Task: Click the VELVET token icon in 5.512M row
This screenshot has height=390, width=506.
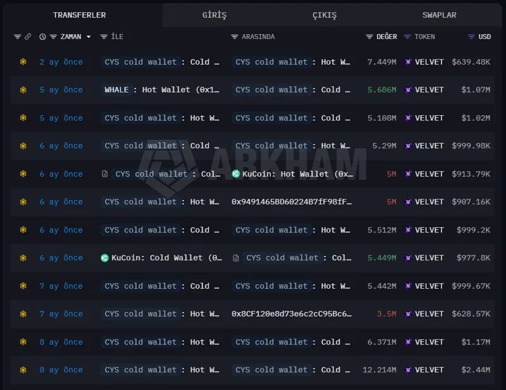Action: (408, 230)
